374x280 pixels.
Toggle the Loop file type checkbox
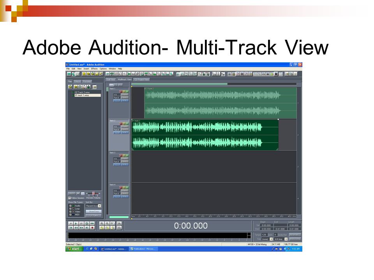[71, 209]
